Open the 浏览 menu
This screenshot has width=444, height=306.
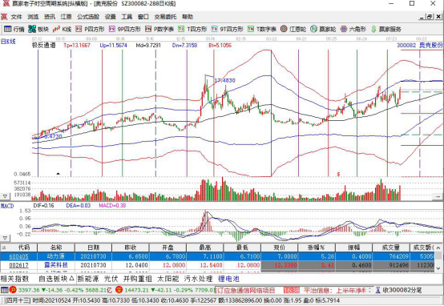[x=33, y=17]
